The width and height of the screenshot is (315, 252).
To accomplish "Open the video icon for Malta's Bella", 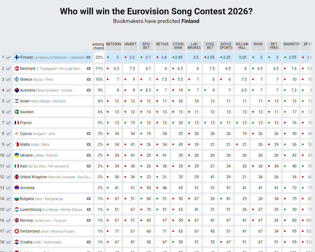I will point(88,145).
